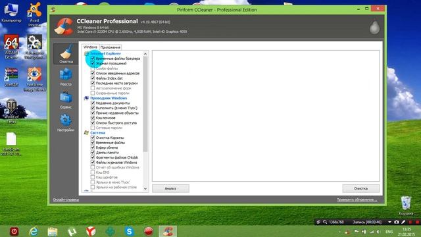This screenshot has height=237, width=421.
Task: Select the Avast Internet Security desktop icon
Action: pos(34,14)
